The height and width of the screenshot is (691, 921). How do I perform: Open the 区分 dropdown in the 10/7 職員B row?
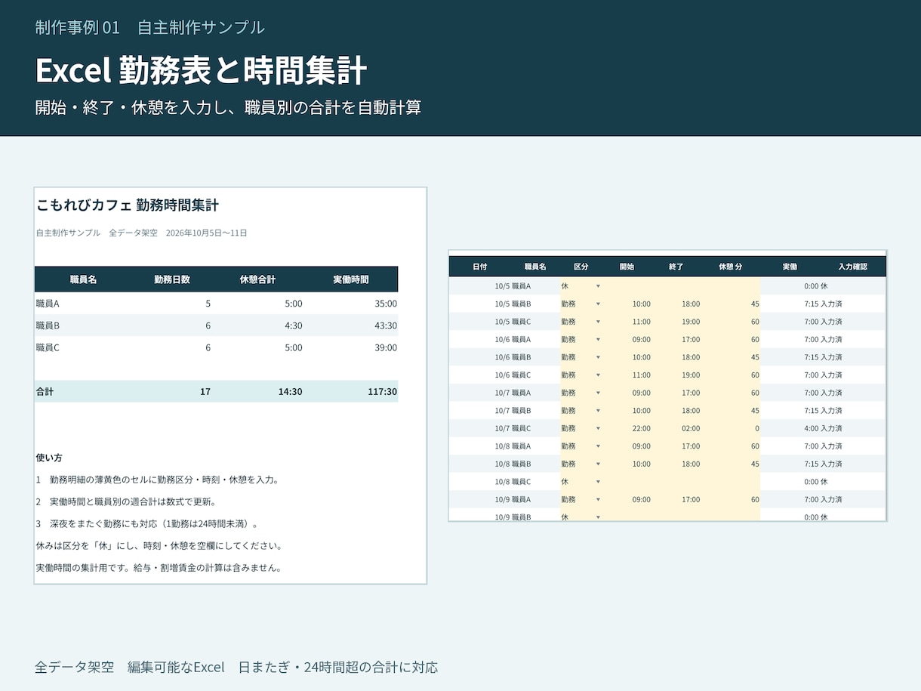[598, 411]
